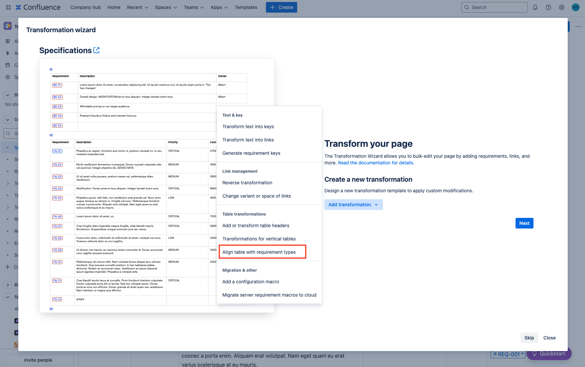Open the app switcher grid icon
Image resolution: width=585 pixels, height=367 pixels.
coord(8,7)
